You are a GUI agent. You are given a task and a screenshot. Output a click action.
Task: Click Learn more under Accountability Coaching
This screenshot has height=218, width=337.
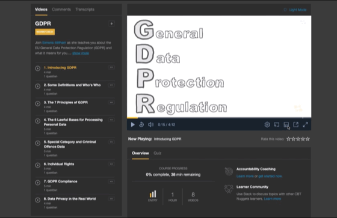tap(245, 176)
